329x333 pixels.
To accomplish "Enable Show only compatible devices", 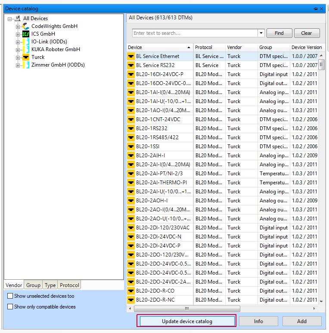I will 10,307.
